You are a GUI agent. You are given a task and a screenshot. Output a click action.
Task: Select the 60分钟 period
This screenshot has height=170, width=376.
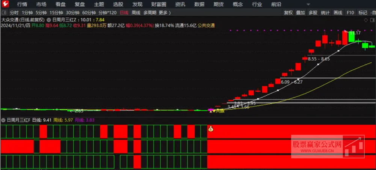[x=89, y=13]
